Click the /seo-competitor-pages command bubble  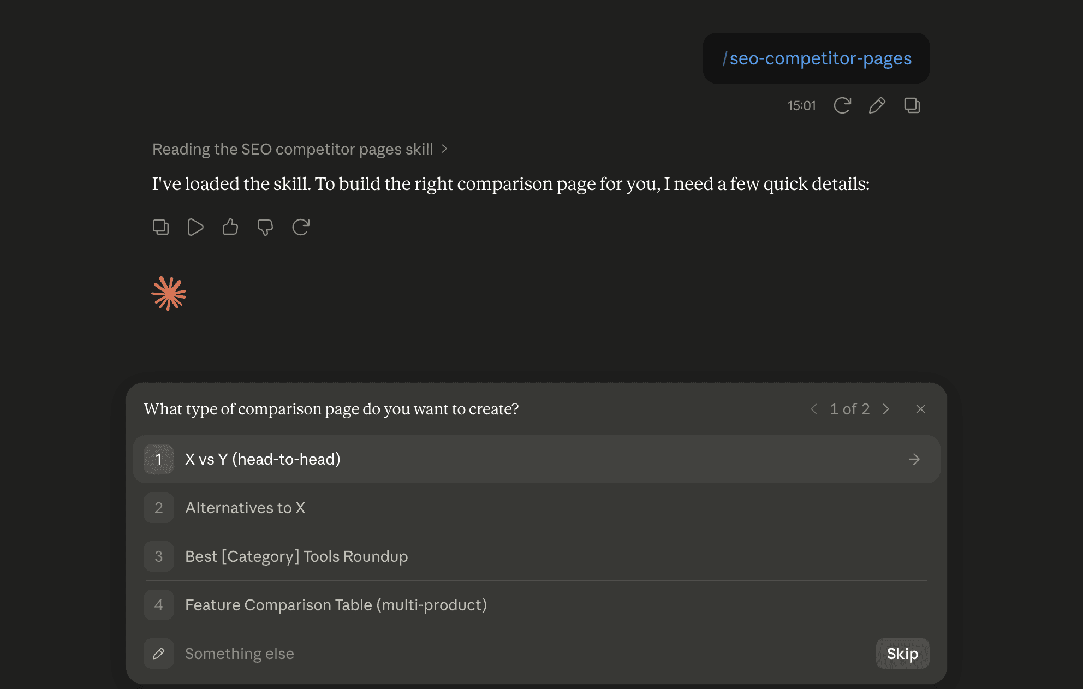816,58
